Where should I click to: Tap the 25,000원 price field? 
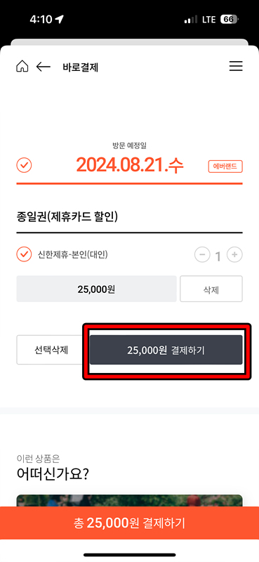pos(96,289)
